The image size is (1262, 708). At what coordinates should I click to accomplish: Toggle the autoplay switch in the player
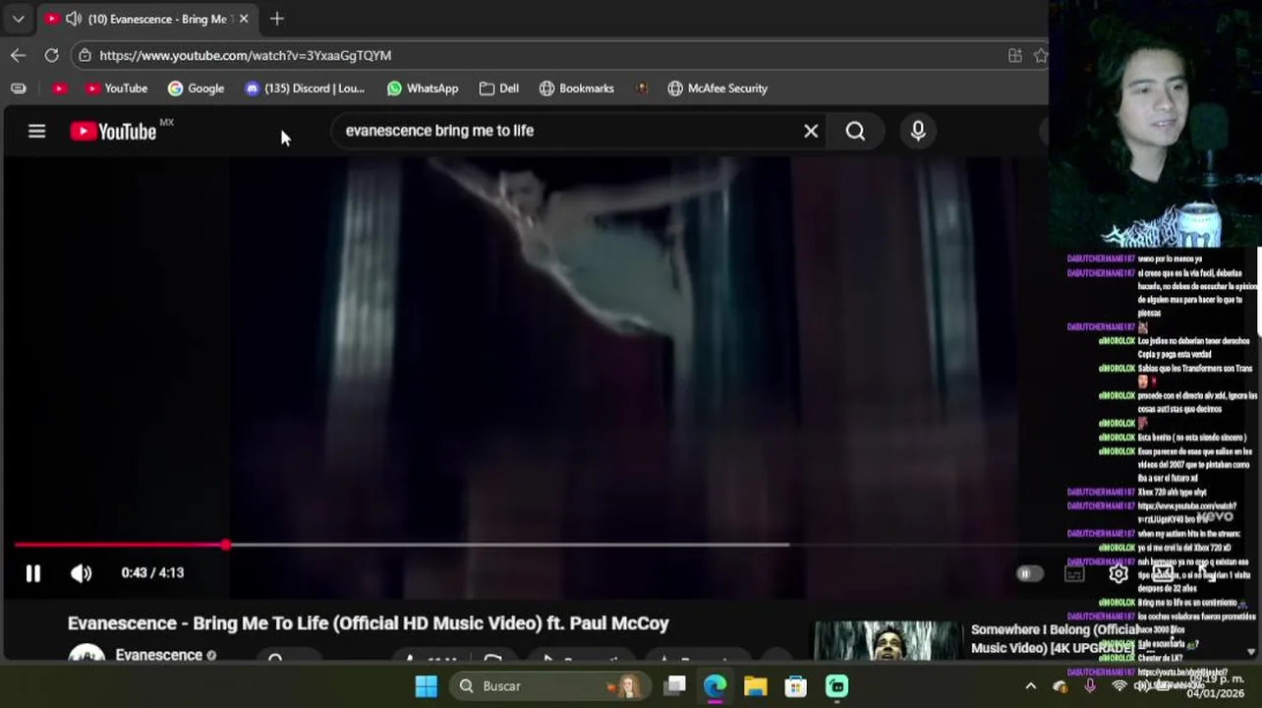pyautogui.click(x=1029, y=573)
